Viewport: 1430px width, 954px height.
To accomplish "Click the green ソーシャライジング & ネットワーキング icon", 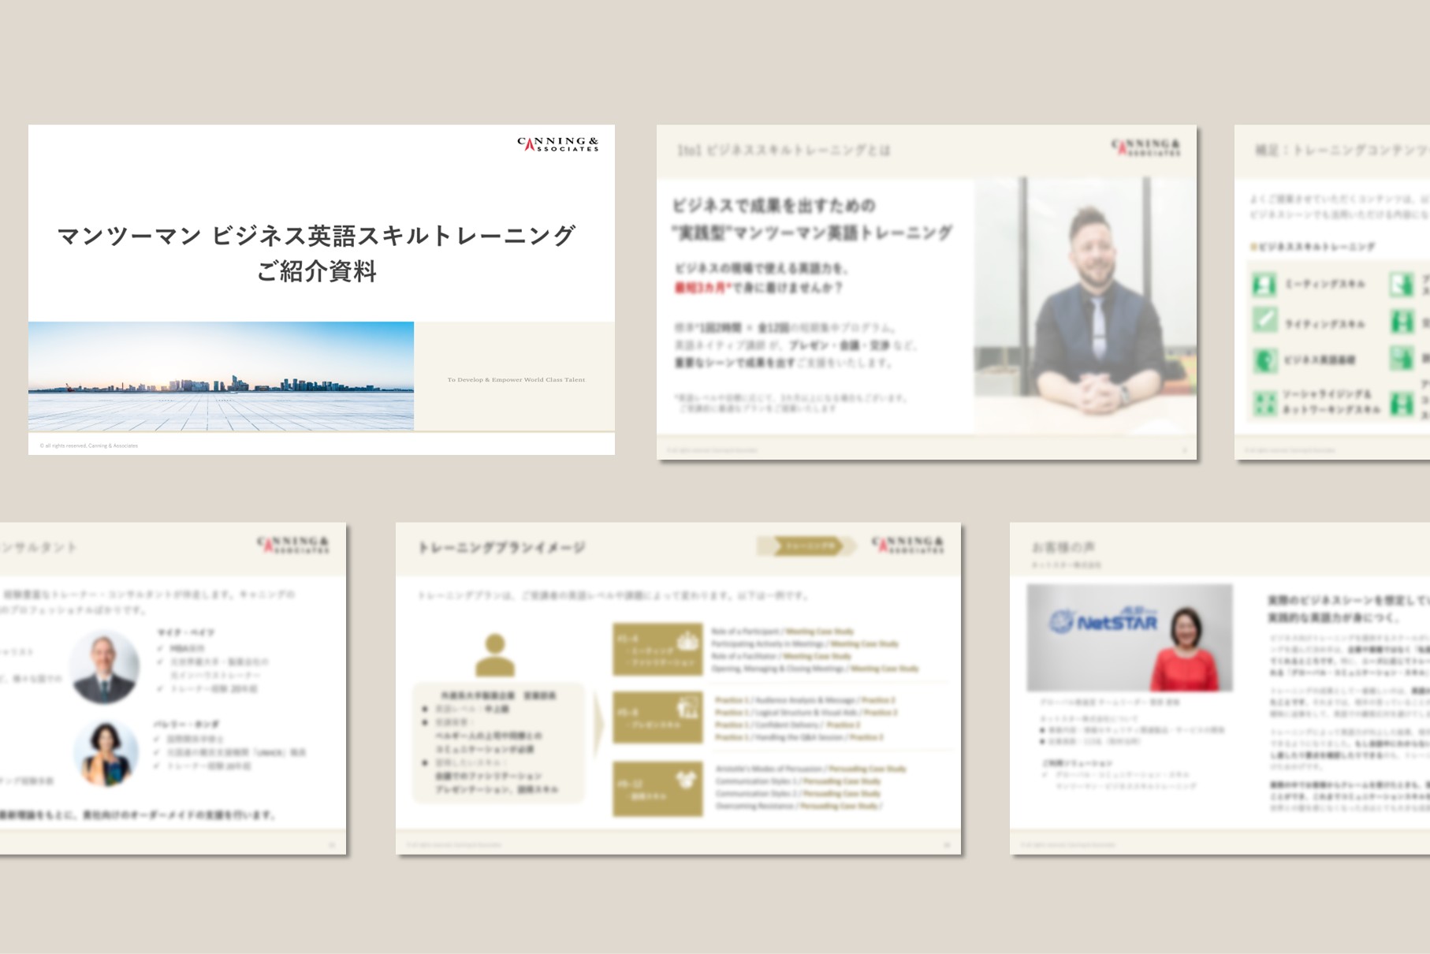I will click(1264, 402).
